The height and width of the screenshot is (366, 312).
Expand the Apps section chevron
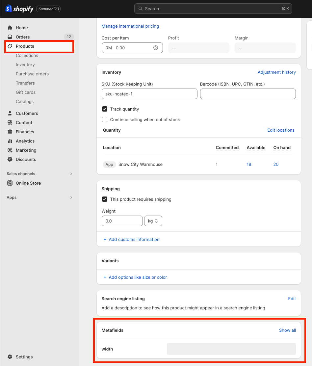click(x=71, y=197)
